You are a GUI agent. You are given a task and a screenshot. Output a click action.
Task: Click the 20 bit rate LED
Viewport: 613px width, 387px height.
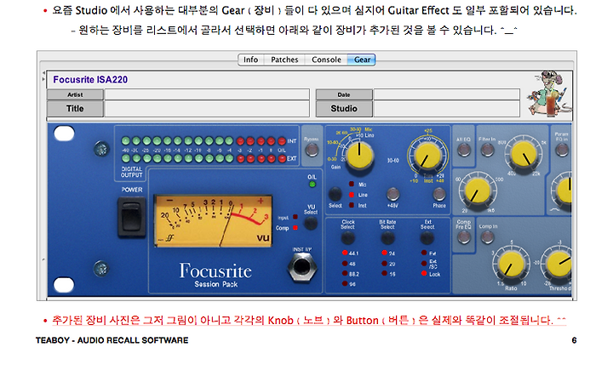pyautogui.click(x=385, y=264)
